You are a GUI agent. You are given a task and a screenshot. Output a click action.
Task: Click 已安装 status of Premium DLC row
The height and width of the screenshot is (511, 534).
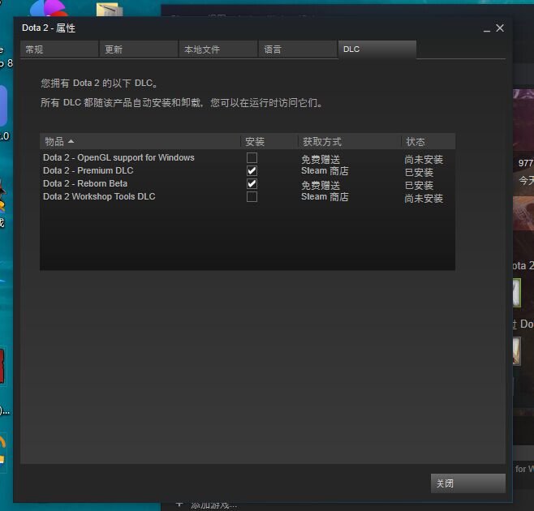pos(419,172)
